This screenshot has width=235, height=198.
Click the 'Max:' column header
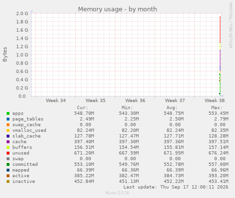pos(217,108)
